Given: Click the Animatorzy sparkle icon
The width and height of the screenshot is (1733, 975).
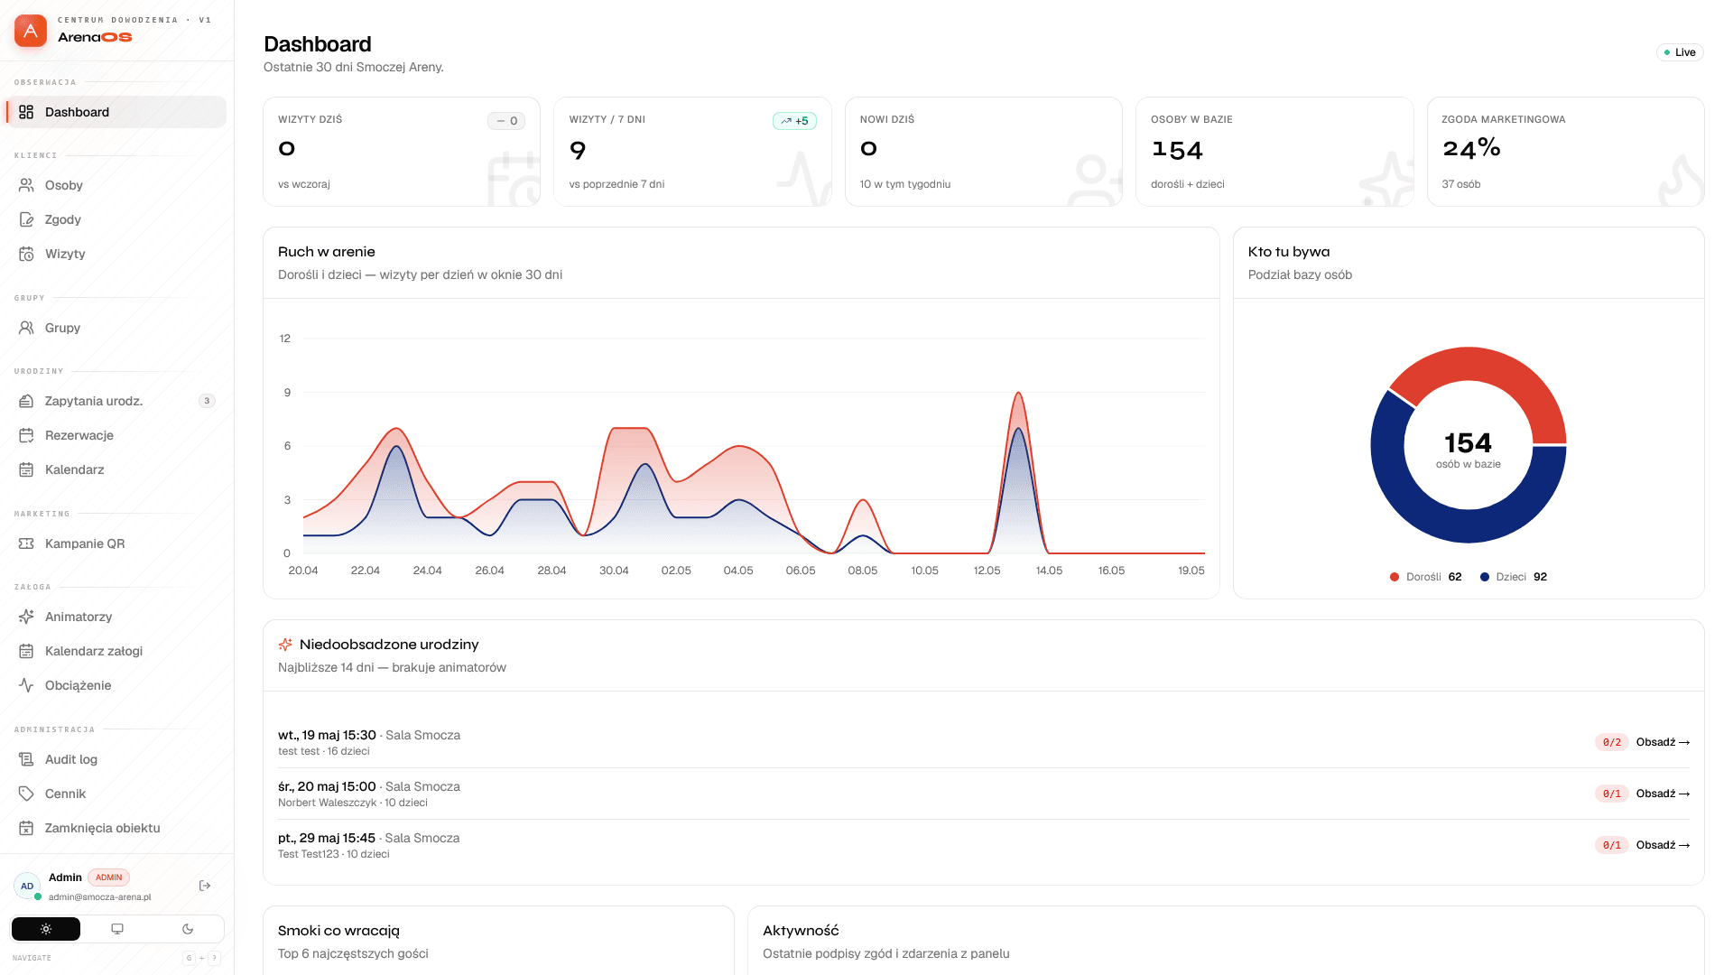Looking at the screenshot, I should [x=26, y=617].
